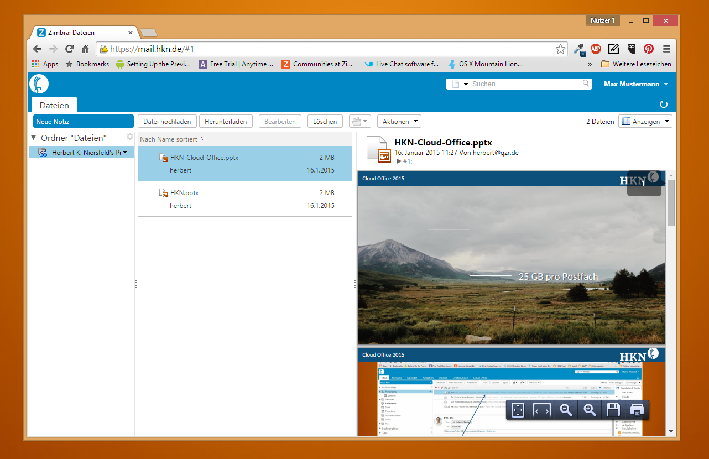Click the magnifier icon in the Suchen box

pyautogui.click(x=586, y=84)
